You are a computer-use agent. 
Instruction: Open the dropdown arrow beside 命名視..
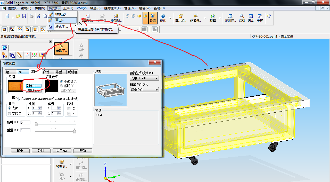205,18
